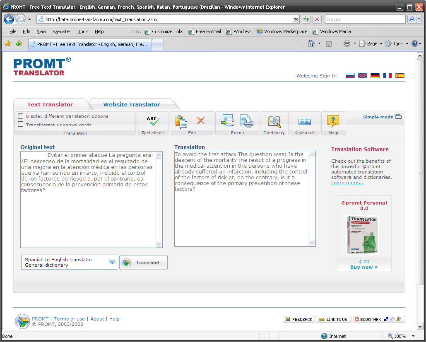The width and height of the screenshot is (426, 342).
Task: Switch to the Website Translator tab
Action: point(132,104)
